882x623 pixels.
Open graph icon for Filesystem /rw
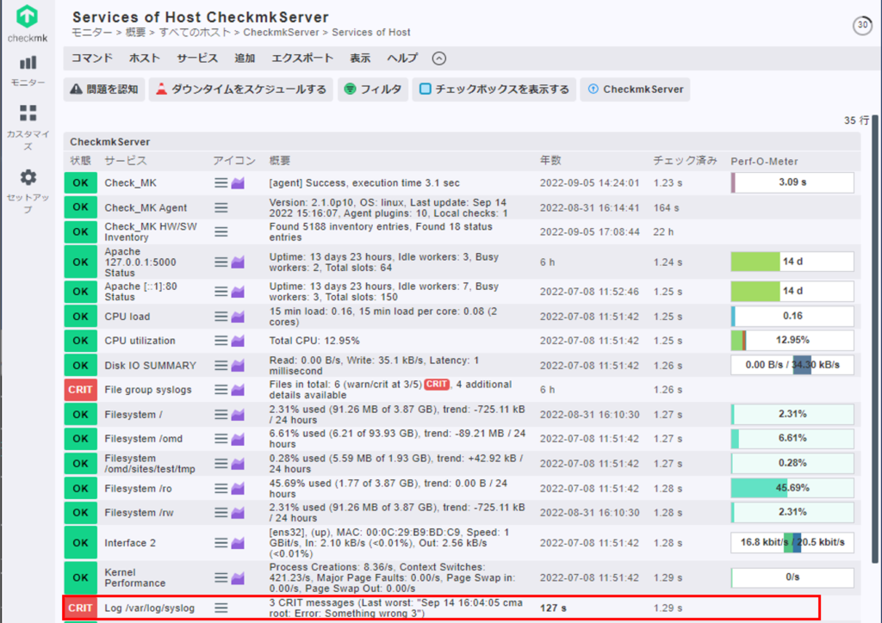[238, 513]
